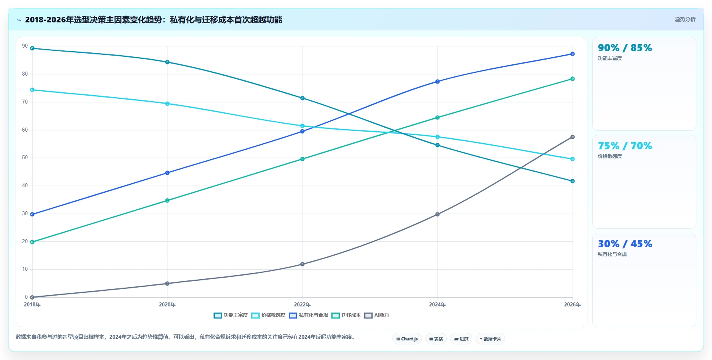Click the 迁移成本 data point at 2018年

[x=32, y=242]
